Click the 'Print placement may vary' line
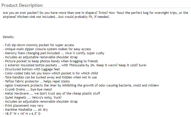The image size is (191, 117). point(23,106)
